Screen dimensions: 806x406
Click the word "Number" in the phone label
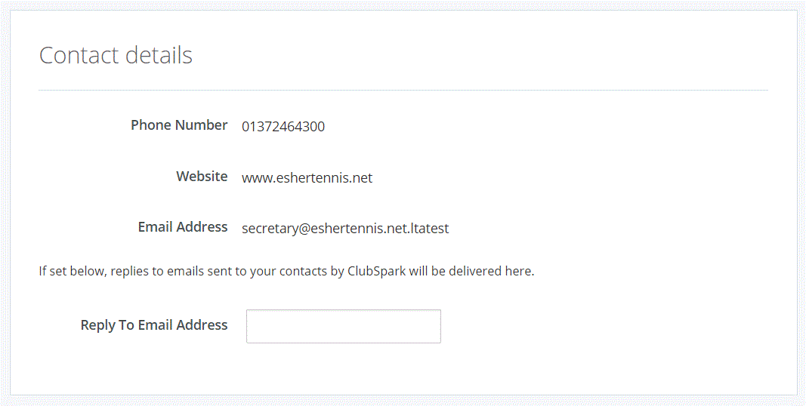(x=204, y=125)
